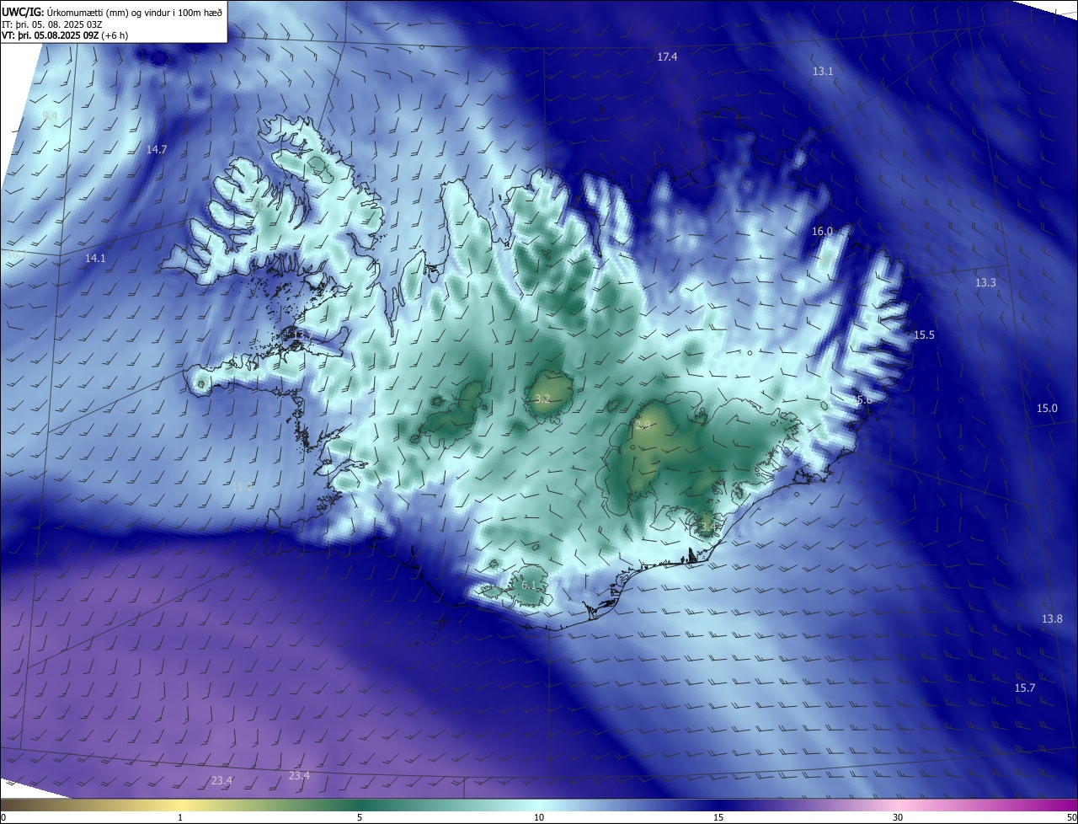Click the 3.4 value label

pos(708,527)
